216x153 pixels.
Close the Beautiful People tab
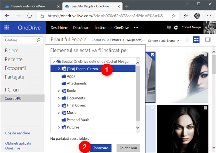119,6
